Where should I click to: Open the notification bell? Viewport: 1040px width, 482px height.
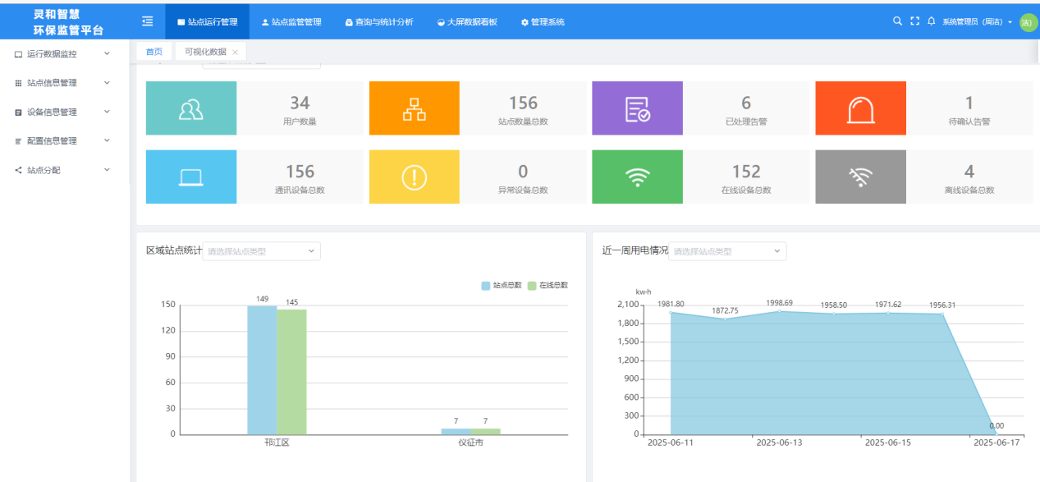point(932,21)
